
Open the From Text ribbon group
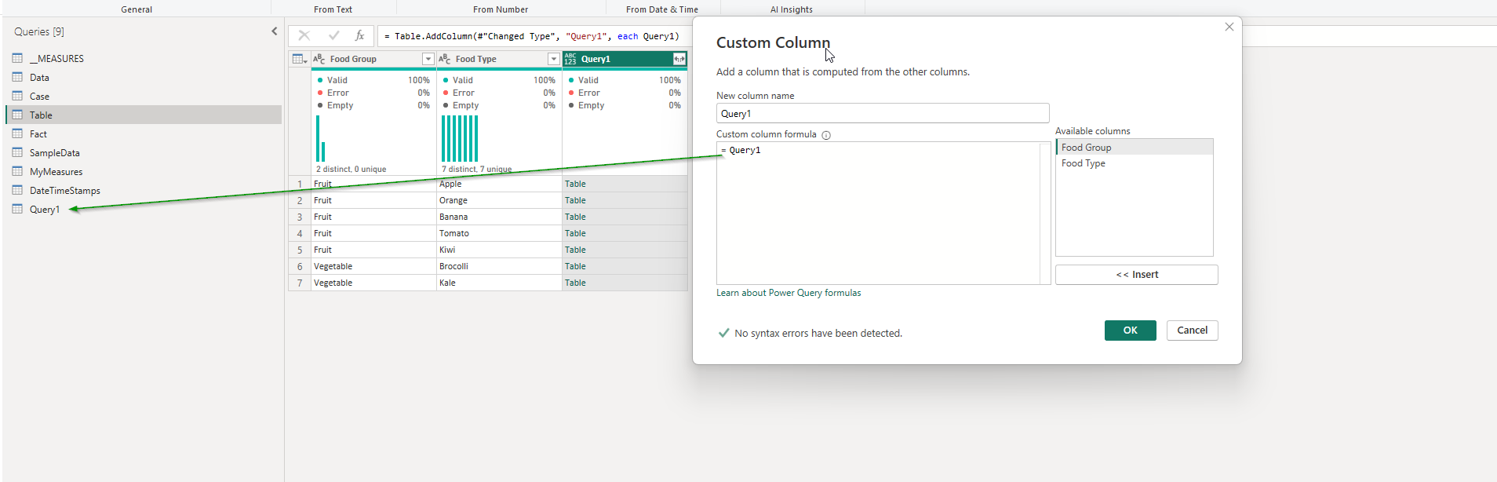tap(333, 9)
